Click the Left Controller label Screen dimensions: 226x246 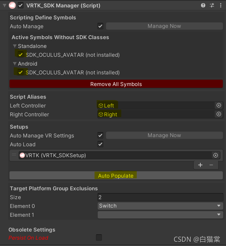28,106
